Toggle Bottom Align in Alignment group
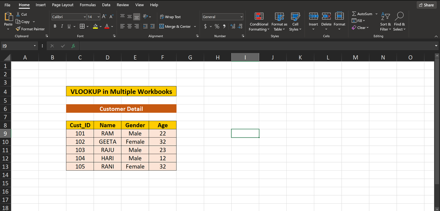The image size is (440, 211). [x=136, y=17]
